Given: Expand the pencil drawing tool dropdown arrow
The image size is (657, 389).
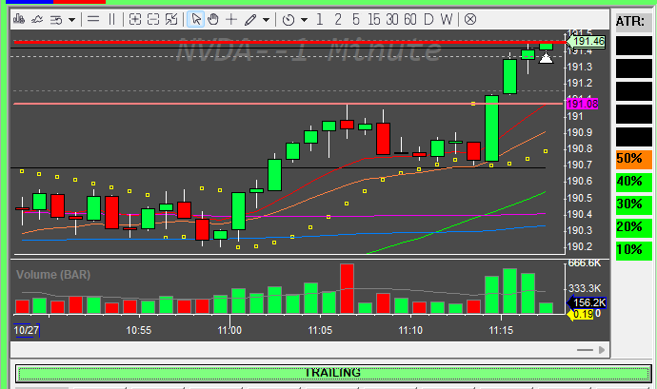Looking at the screenshot, I should 266,20.
